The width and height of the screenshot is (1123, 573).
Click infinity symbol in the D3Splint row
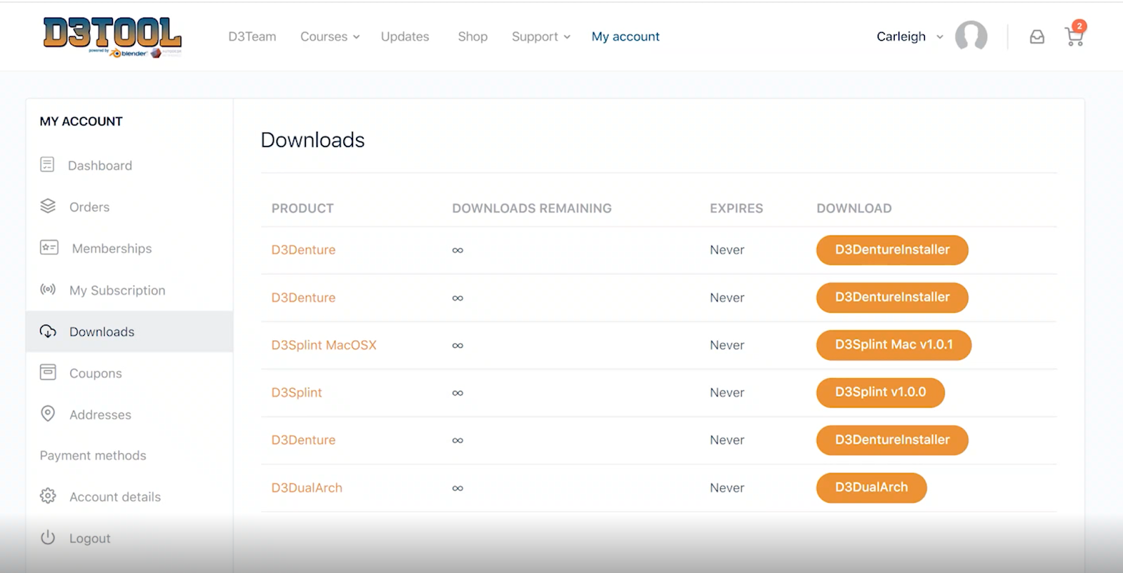tap(458, 393)
